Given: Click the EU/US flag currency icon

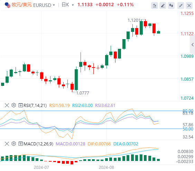Looking at the screenshot, I should (8, 5).
